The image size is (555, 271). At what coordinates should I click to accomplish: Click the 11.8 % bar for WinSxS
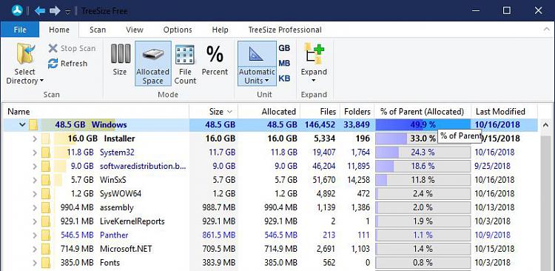423,180
